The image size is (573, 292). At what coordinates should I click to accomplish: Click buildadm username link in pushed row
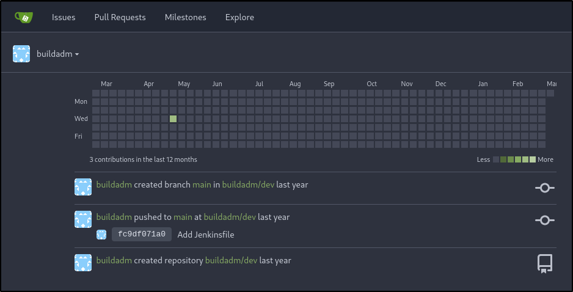point(114,217)
